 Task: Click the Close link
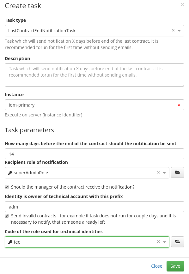[156, 266]
